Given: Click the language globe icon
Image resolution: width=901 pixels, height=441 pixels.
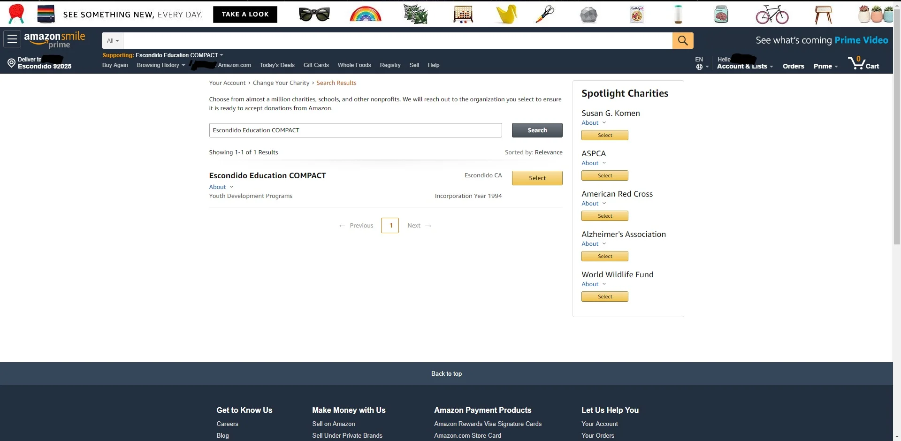Looking at the screenshot, I should [699, 67].
